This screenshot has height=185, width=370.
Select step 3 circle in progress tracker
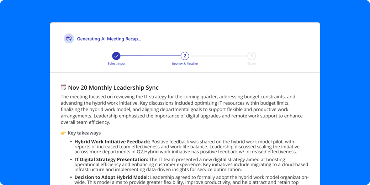pyautogui.click(x=252, y=56)
